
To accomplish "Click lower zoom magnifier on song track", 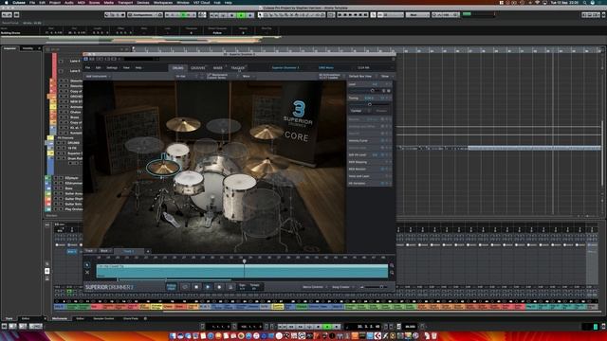I will click(392, 273).
